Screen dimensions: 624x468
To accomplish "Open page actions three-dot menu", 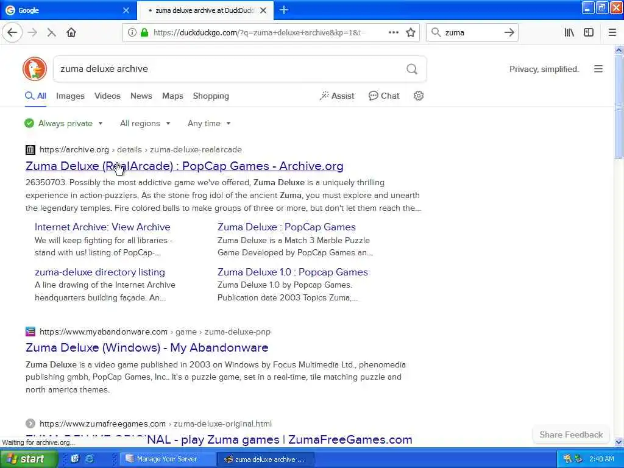I will [x=393, y=33].
